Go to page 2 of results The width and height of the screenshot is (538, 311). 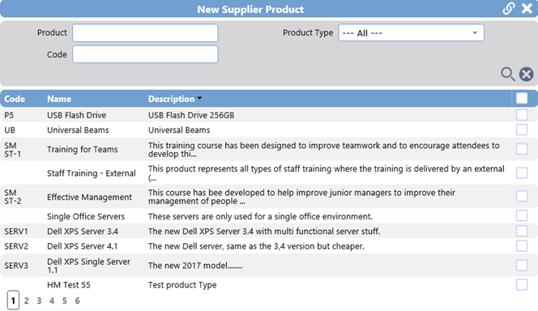pyautogui.click(x=27, y=300)
